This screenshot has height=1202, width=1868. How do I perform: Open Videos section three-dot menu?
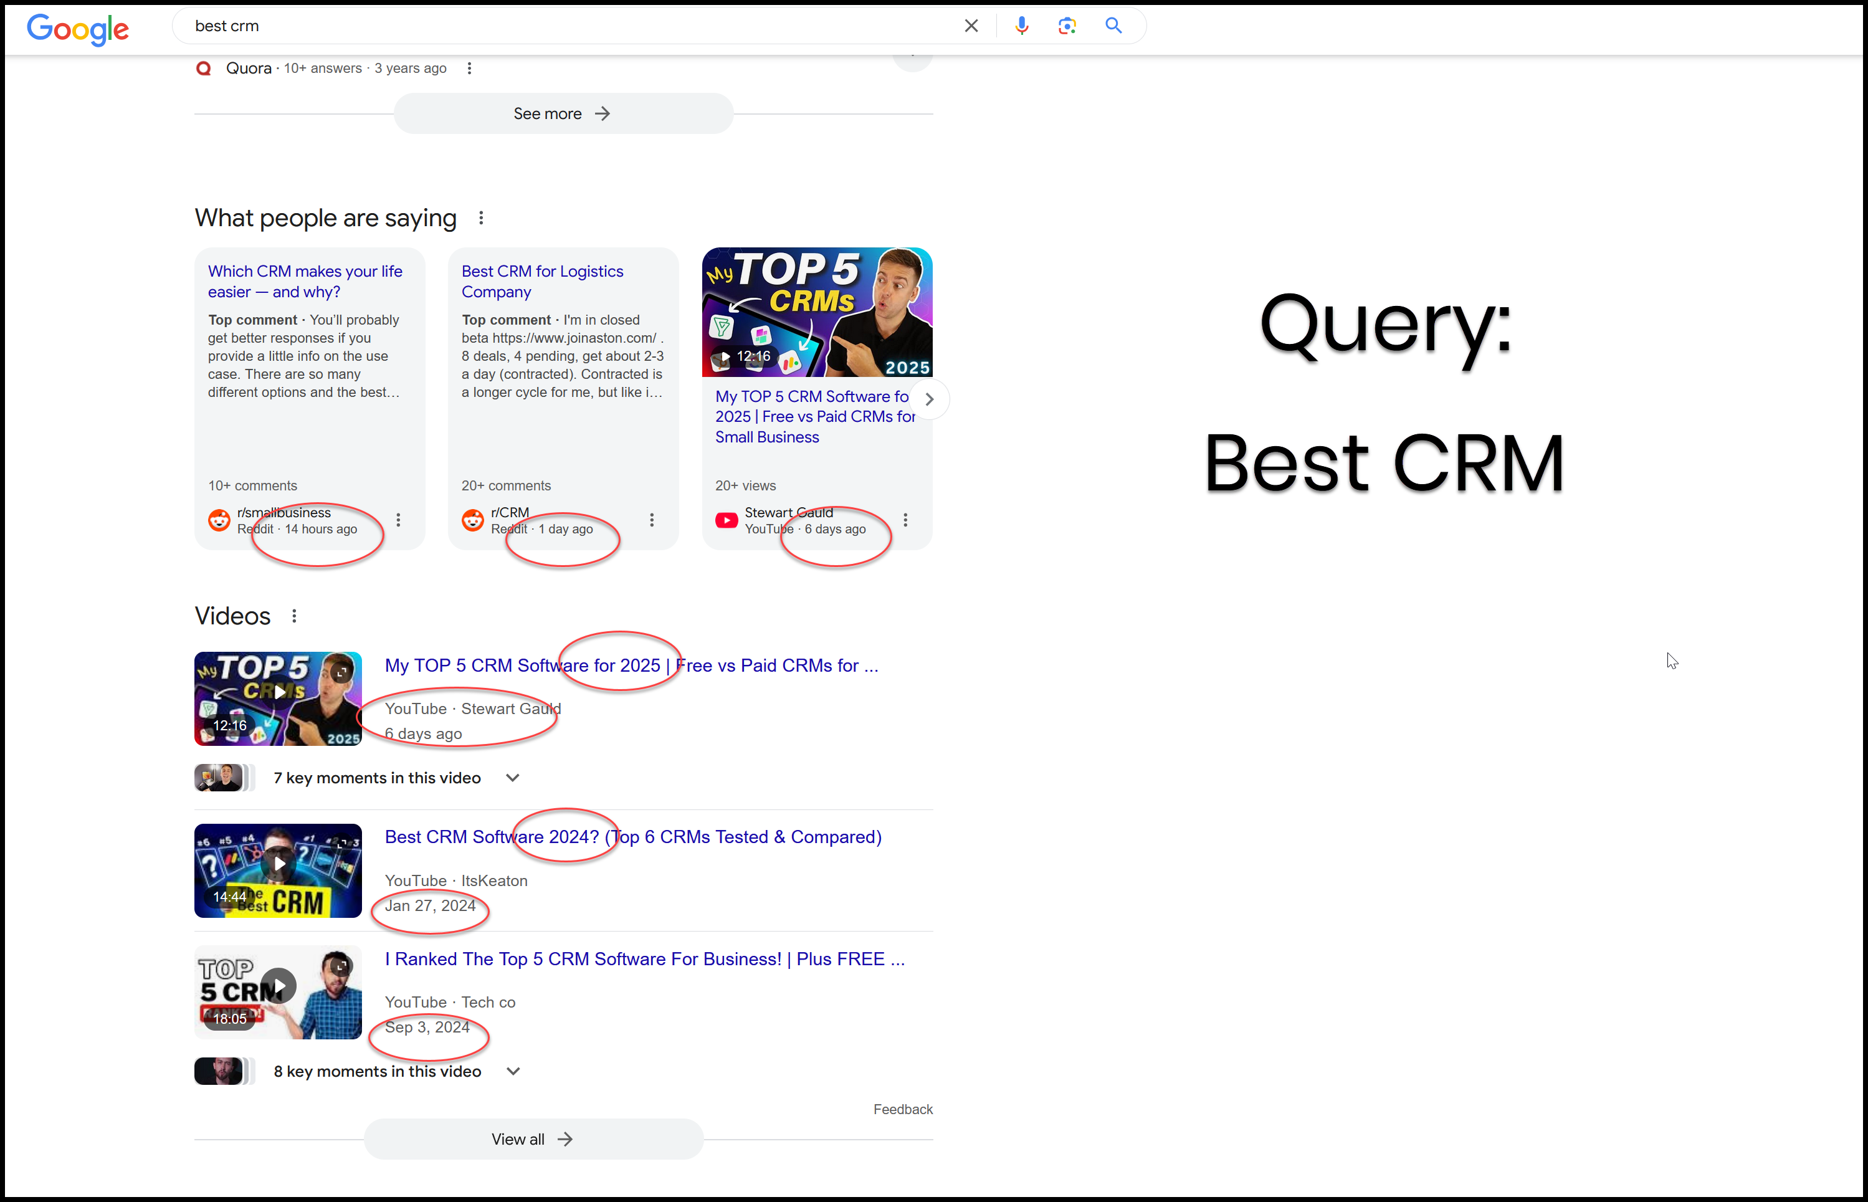coord(294,617)
